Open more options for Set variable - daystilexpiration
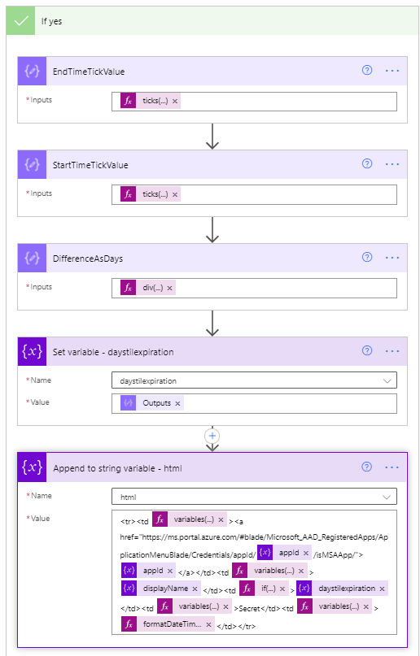This screenshot has height=656, width=420. pos(392,351)
